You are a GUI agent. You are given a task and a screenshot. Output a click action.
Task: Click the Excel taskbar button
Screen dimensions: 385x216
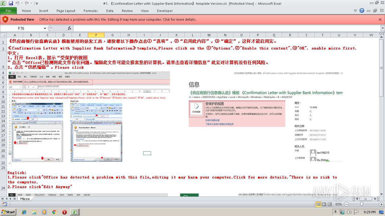pos(75,212)
